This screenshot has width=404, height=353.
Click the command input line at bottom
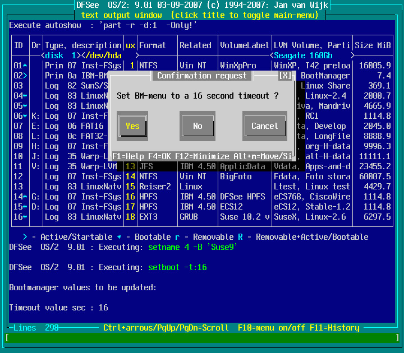(x=202, y=337)
